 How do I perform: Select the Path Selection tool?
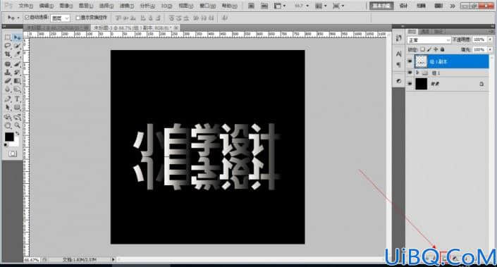[x=8, y=108]
